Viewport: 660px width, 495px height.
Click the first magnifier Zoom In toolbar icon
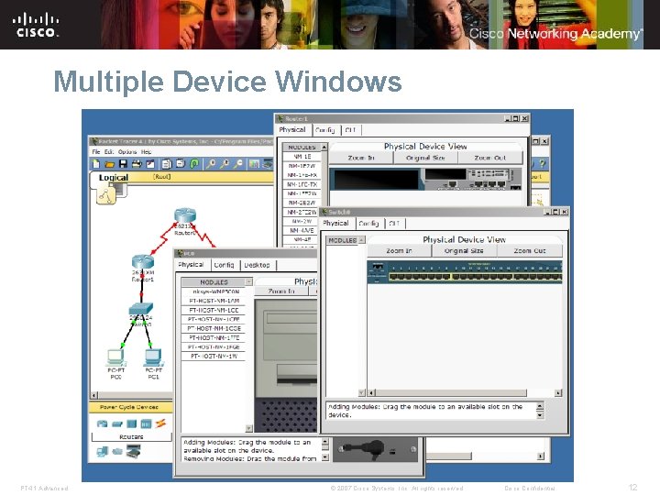coord(211,164)
